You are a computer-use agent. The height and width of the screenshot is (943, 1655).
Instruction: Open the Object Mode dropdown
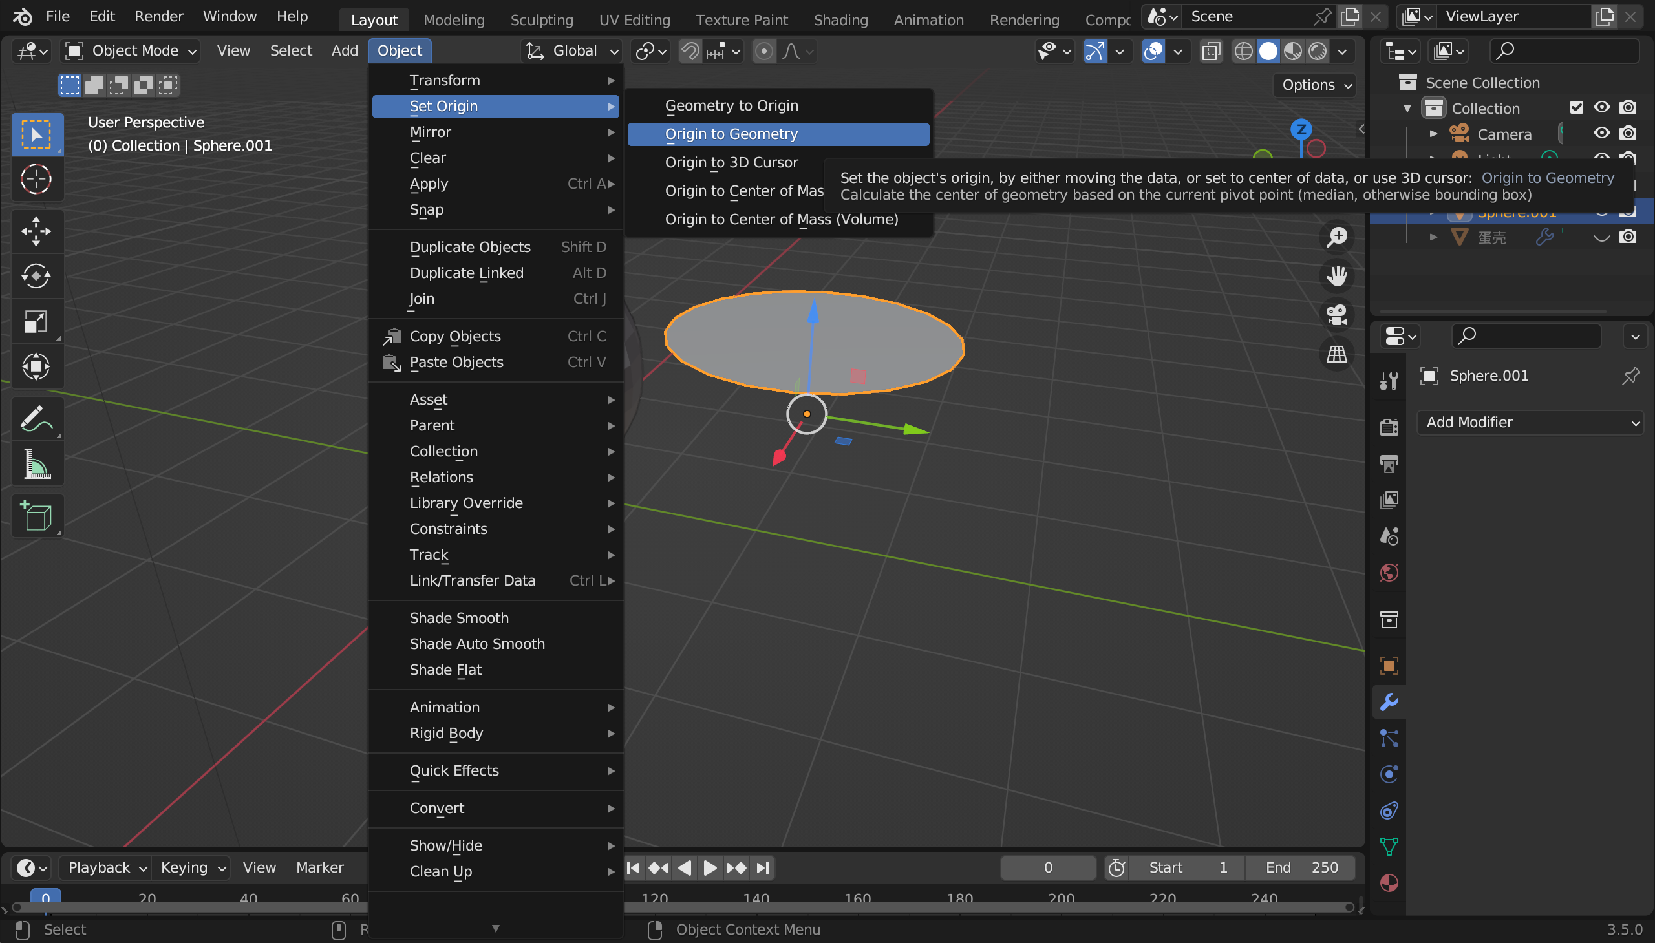coord(130,50)
